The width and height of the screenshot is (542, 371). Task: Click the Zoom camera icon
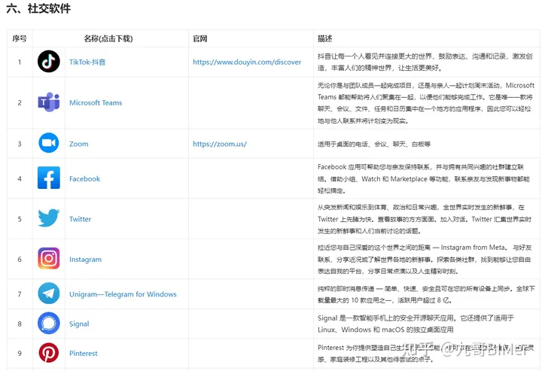[x=48, y=143]
